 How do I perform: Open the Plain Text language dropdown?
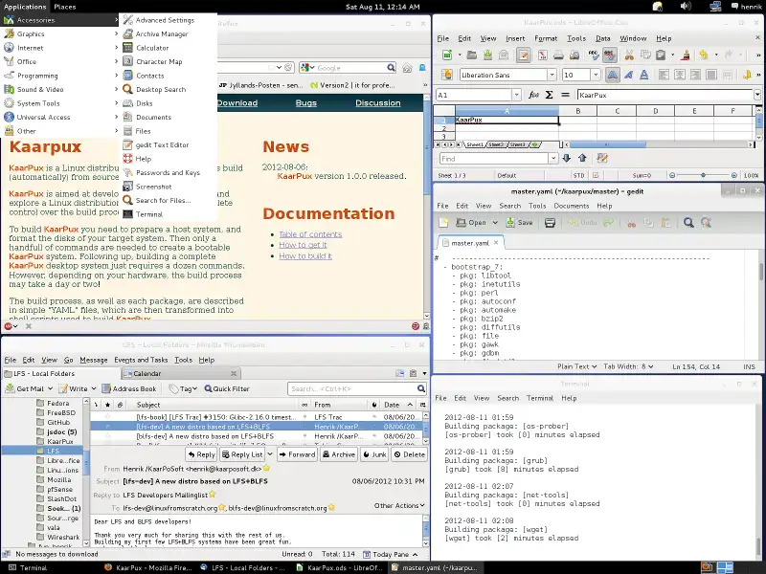577,366
